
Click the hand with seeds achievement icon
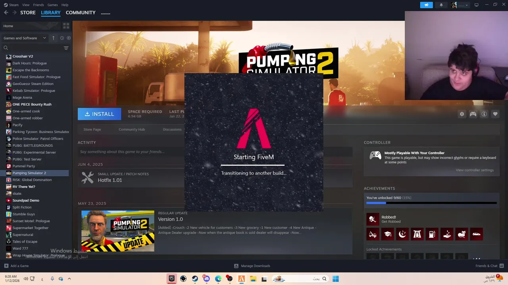tap(447, 234)
